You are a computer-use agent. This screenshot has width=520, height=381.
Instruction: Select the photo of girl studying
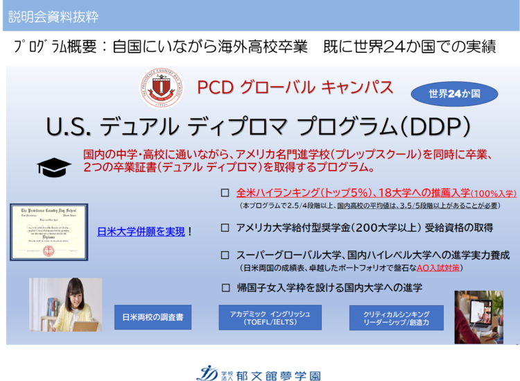[x=65, y=305]
